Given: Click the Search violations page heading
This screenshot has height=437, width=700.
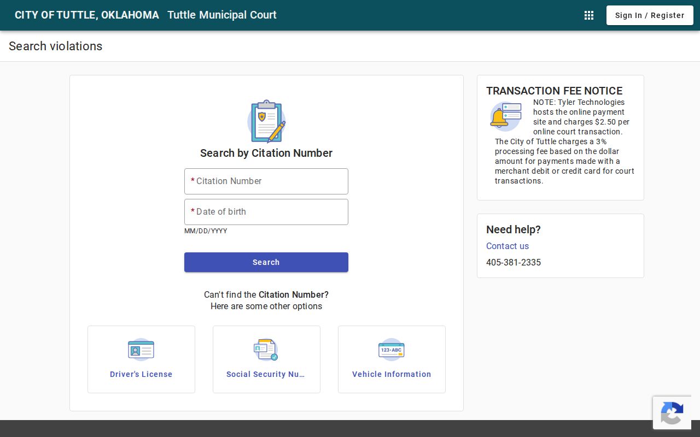Looking at the screenshot, I should coord(56,46).
